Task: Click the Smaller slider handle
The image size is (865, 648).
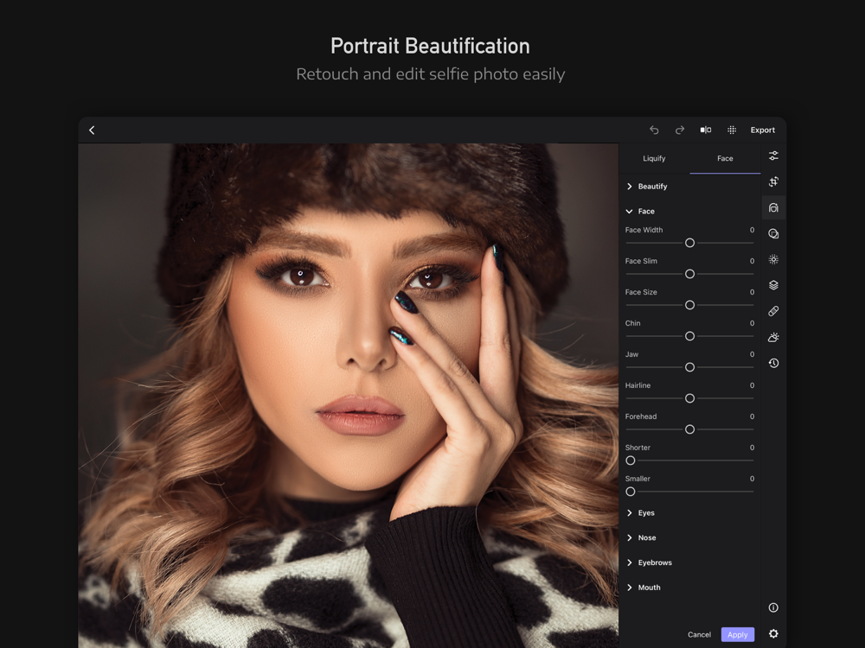Action: (x=631, y=492)
